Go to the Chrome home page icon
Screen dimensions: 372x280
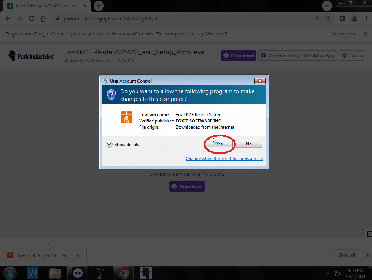click(43, 19)
